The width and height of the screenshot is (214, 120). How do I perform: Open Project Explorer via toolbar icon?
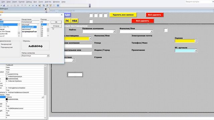[x=44, y=5]
